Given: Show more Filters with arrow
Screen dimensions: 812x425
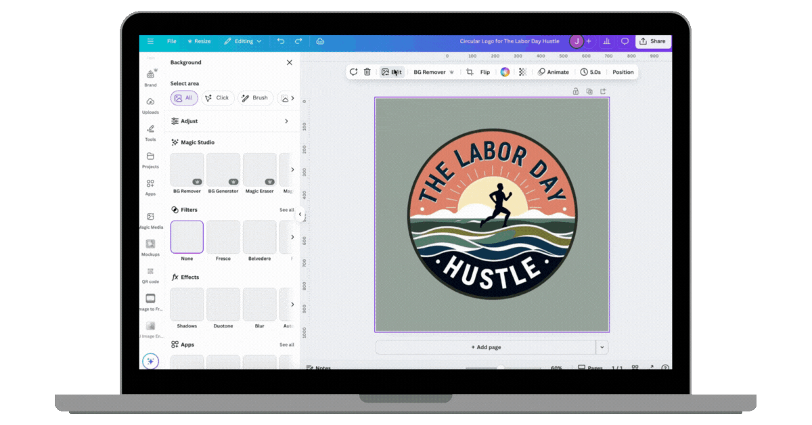Looking at the screenshot, I should [292, 237].
